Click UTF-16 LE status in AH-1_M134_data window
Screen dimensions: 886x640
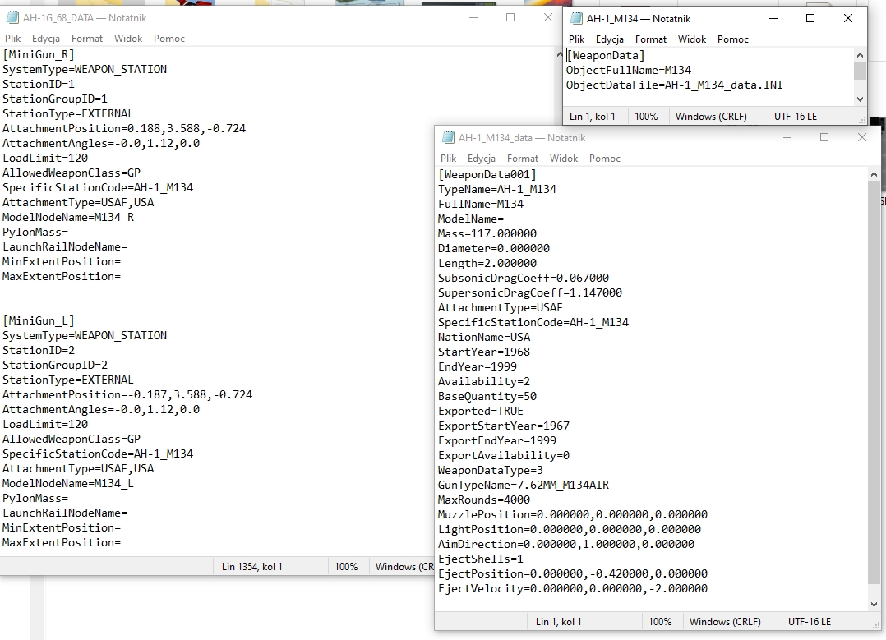809,621
